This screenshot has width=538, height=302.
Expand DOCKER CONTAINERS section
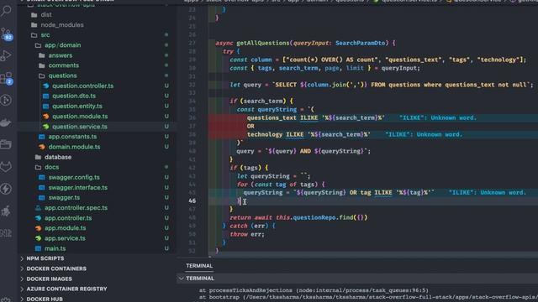[x=56, y=268]
